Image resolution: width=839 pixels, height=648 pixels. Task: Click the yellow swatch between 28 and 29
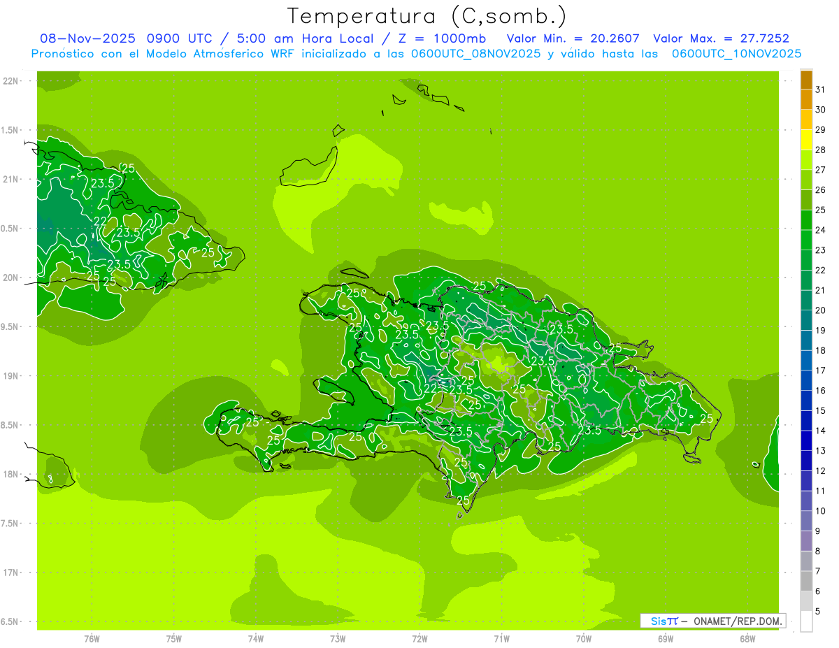[806, 140]
